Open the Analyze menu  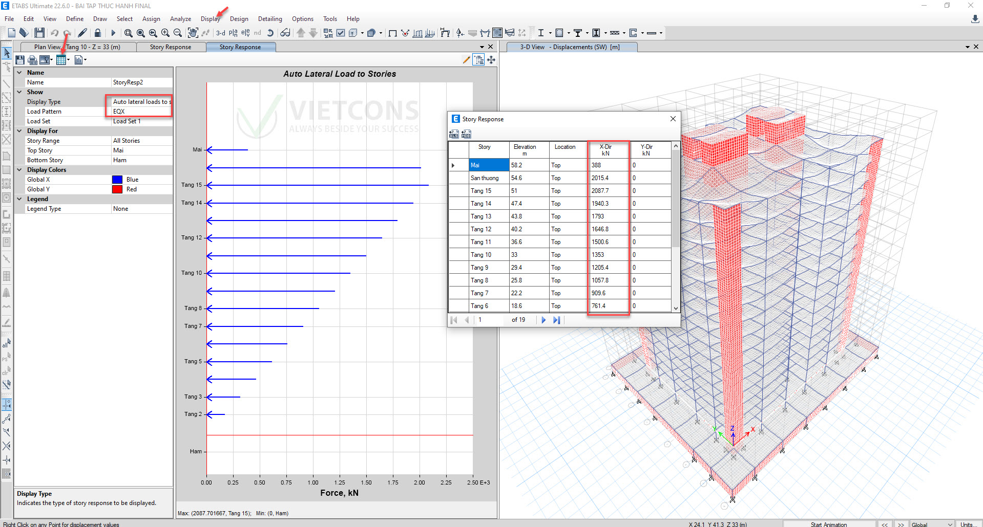180,19
